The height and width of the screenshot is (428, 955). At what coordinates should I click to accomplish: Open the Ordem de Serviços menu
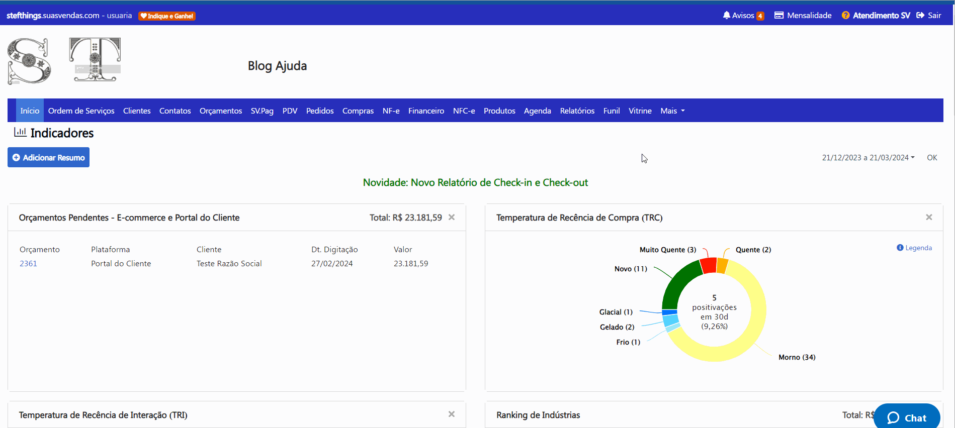pos(81,111)
